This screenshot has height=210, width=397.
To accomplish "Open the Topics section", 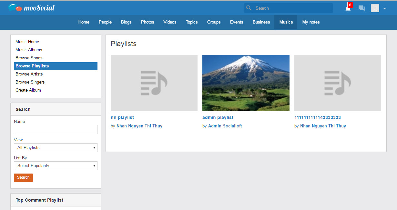I will tap(192, 22).
